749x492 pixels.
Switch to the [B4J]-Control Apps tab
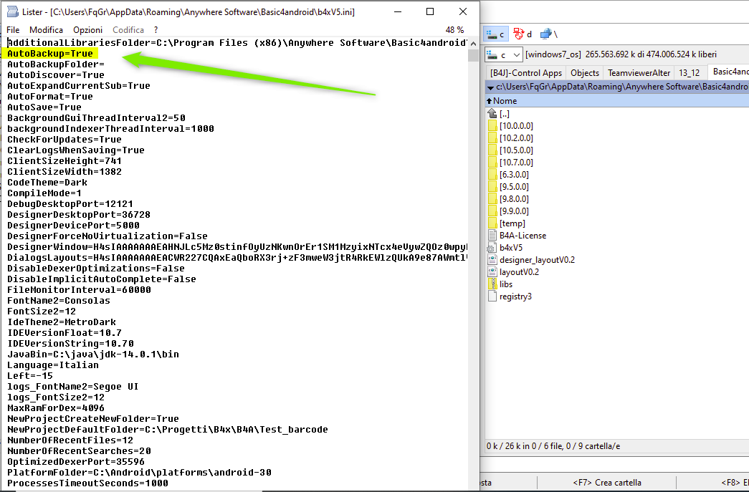pos(526,73)
